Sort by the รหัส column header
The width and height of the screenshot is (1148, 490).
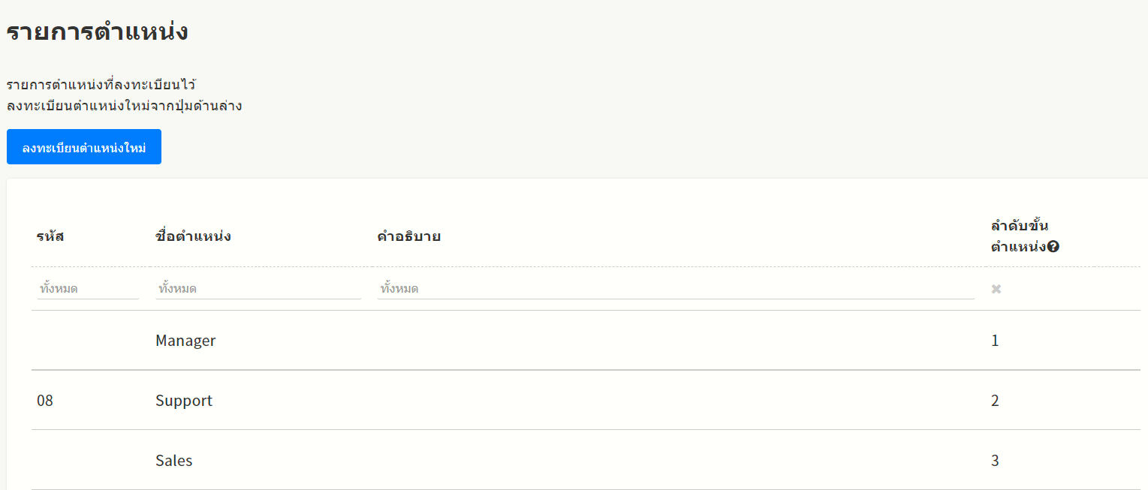[x=50, y=236]
